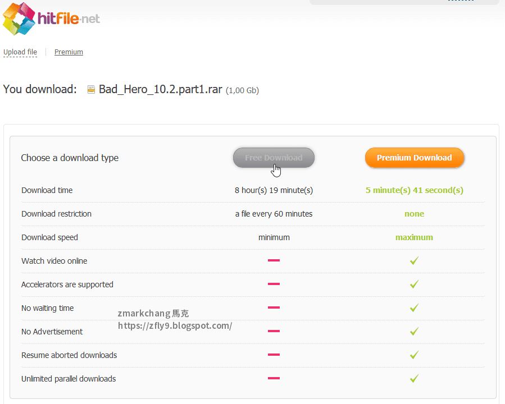Click the green checkmark for Watch video online

[414, 260]
